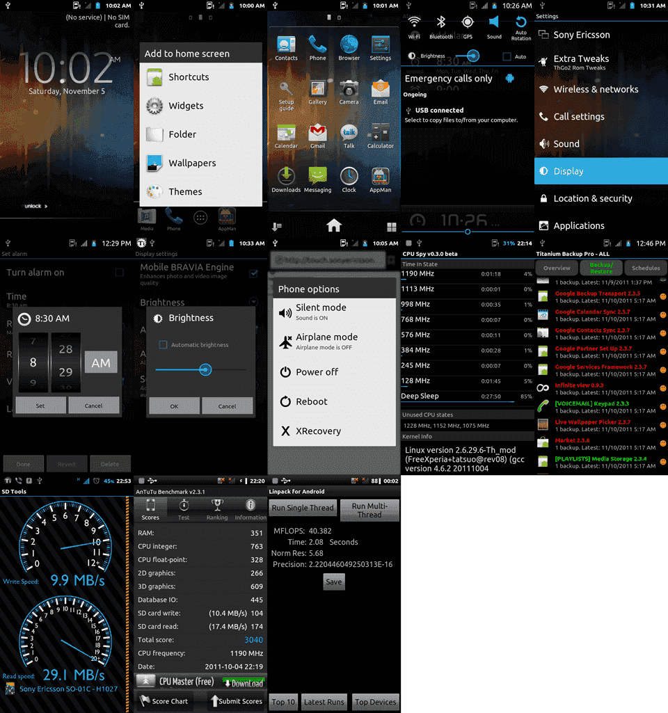
Task: Click OK in Brightness dialog
Action: click(x=174, y=406)
